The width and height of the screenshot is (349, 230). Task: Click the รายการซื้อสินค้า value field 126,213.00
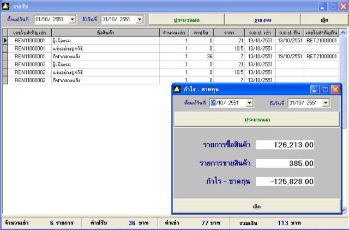click(285, 145)
